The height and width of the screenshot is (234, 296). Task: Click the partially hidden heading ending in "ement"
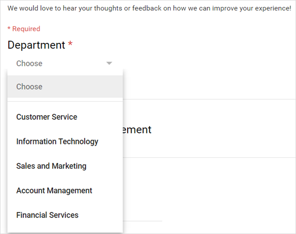coord(137,130)
